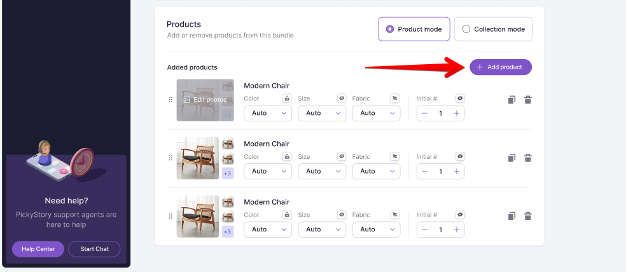Click the trash icon on third product
626x272 pixels.
[x=528, y=216]
